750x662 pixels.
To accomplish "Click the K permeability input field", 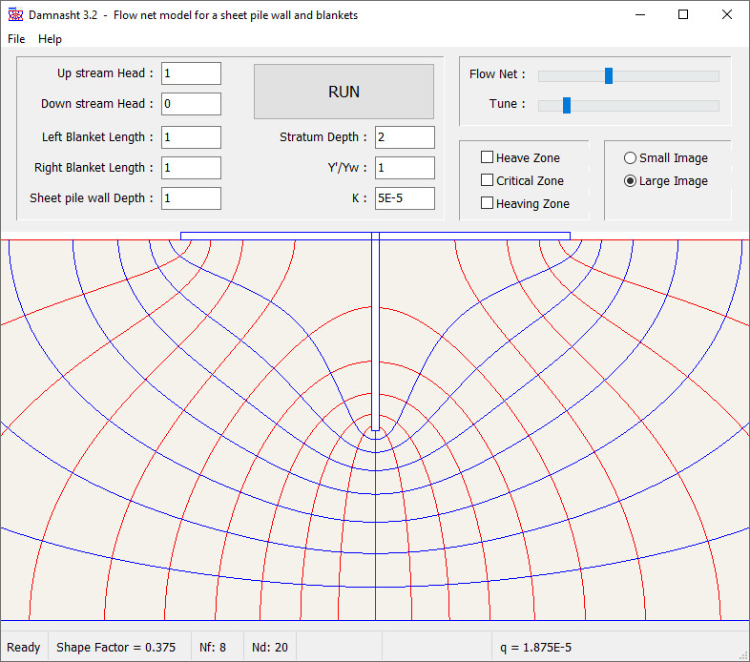I will pyautogui.click(x=405, y=198).
